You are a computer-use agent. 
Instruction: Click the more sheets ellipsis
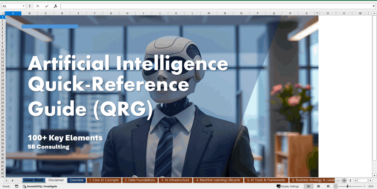click(x=338, y=180)
